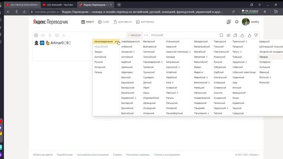
Task: Select Испанский under the Недавние list
Action: 100,67
